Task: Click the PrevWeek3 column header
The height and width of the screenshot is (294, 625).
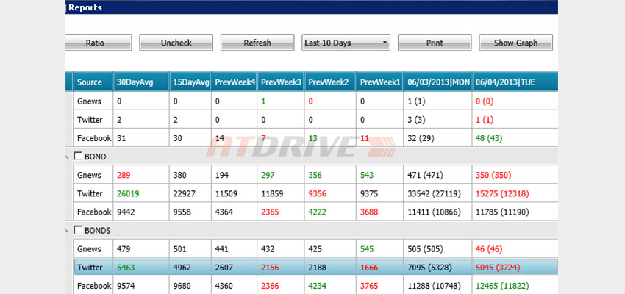Action: click(281, 82)
